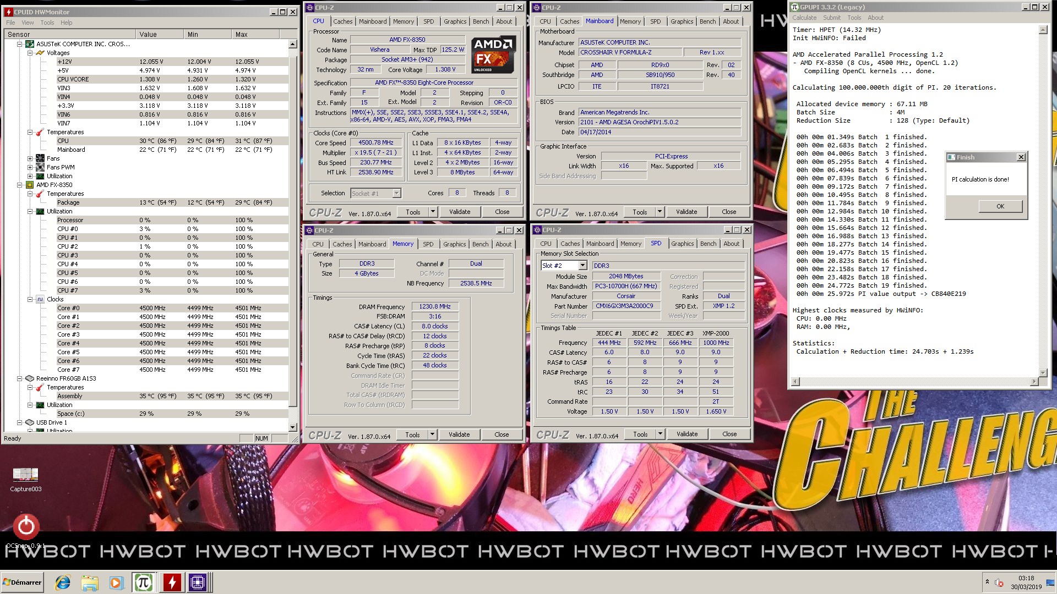1057x594 pixels.
Task: Show hidden system tray icons arrow
Action: (987, 581)
